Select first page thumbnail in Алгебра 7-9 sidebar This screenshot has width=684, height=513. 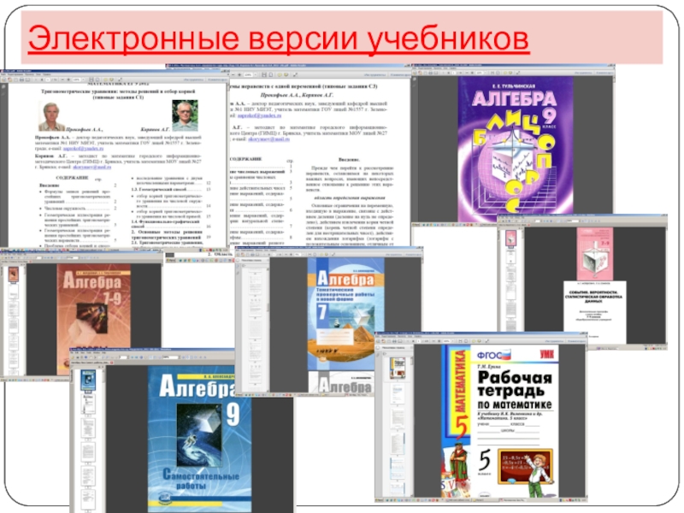13,275
